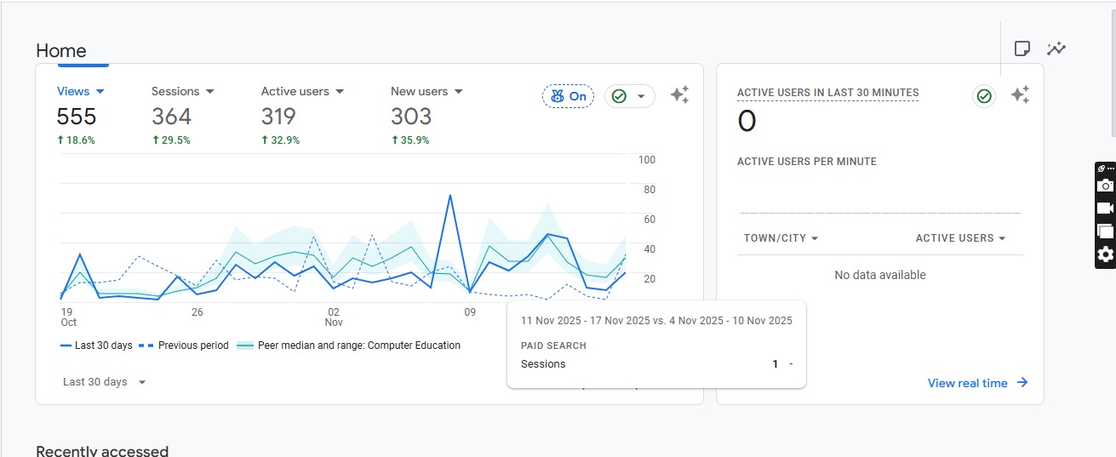Switch to the Active users metric tab
The height and width of the screenshot is (457, 1116).
coord(301,91)
